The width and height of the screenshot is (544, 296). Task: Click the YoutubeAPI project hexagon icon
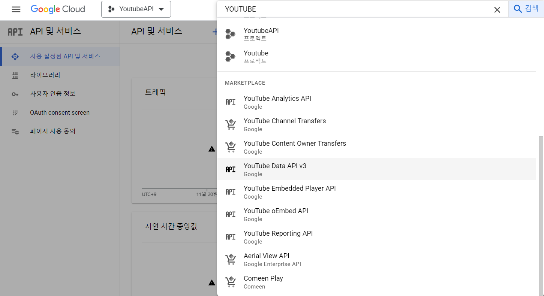pos(230,34)
